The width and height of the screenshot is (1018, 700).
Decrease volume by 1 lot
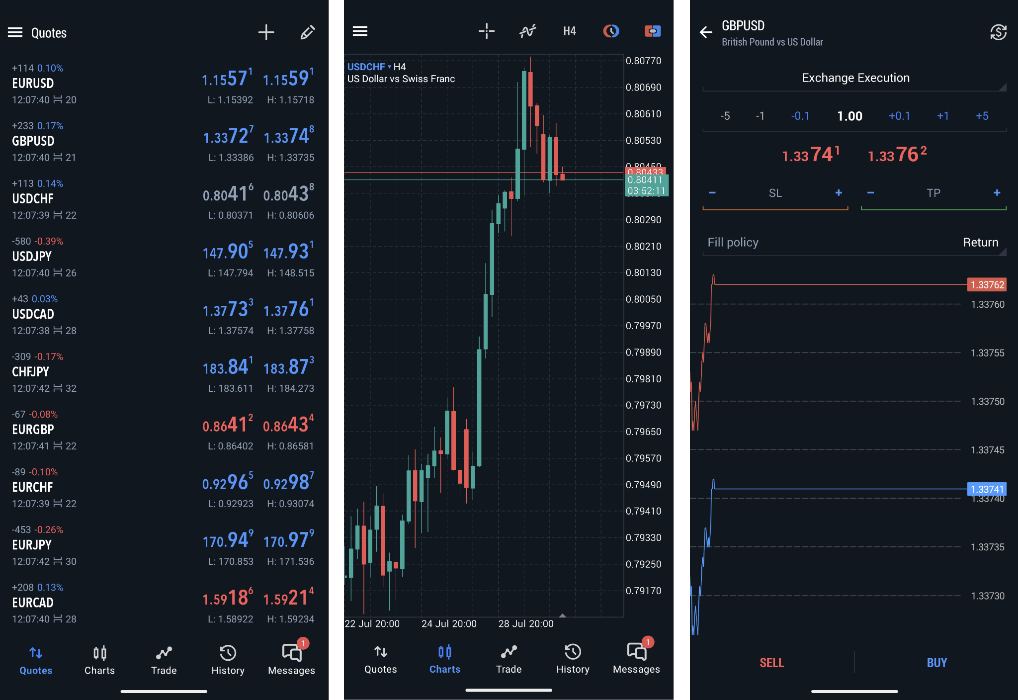click(760, 116)
